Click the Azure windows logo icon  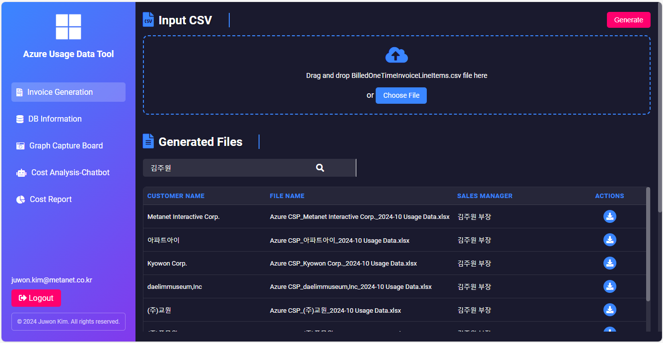click(68, 27)
